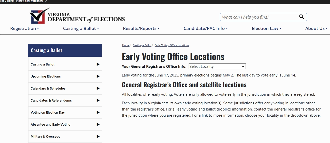Open the Select Locality dropdown
The image size is (330, 143).
pos(217,67)
